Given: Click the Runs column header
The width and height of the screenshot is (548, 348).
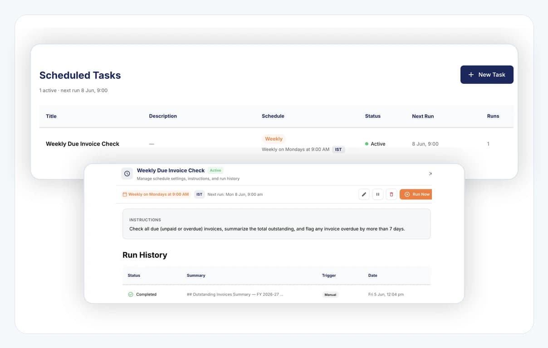Looking at the screenshot, I should tap(493, 116).
